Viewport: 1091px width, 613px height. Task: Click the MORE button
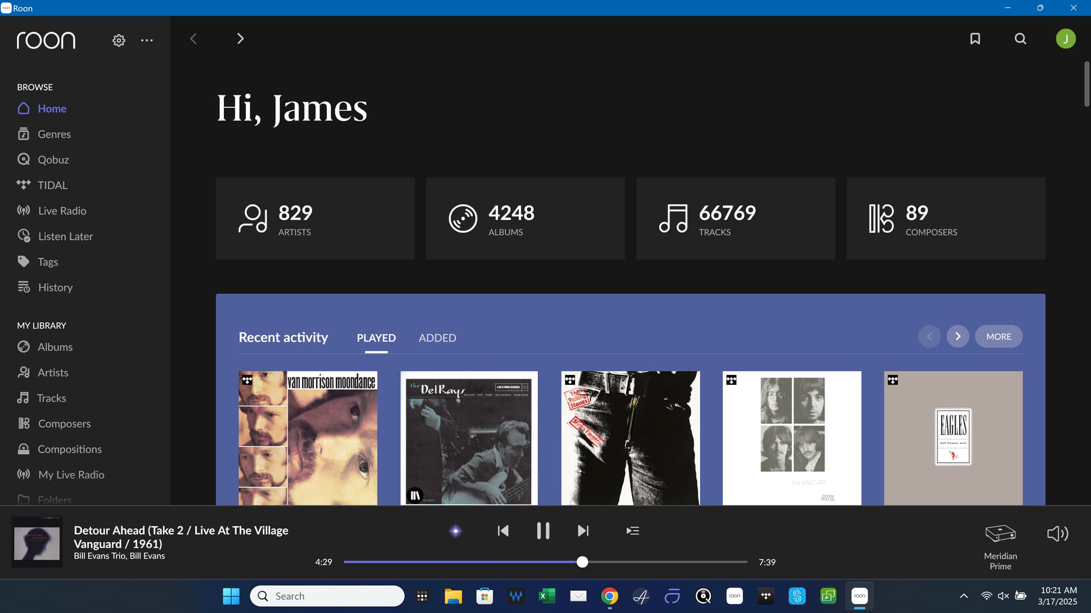coord(998,337)
